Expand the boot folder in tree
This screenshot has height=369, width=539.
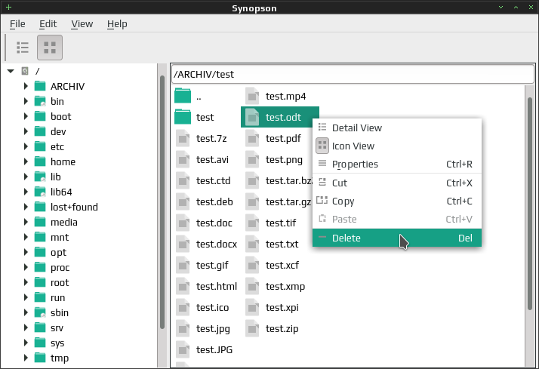(26, 116)
